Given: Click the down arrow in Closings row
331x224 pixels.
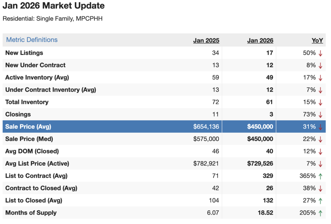Looking at the screenshot, I should [320, 115].
